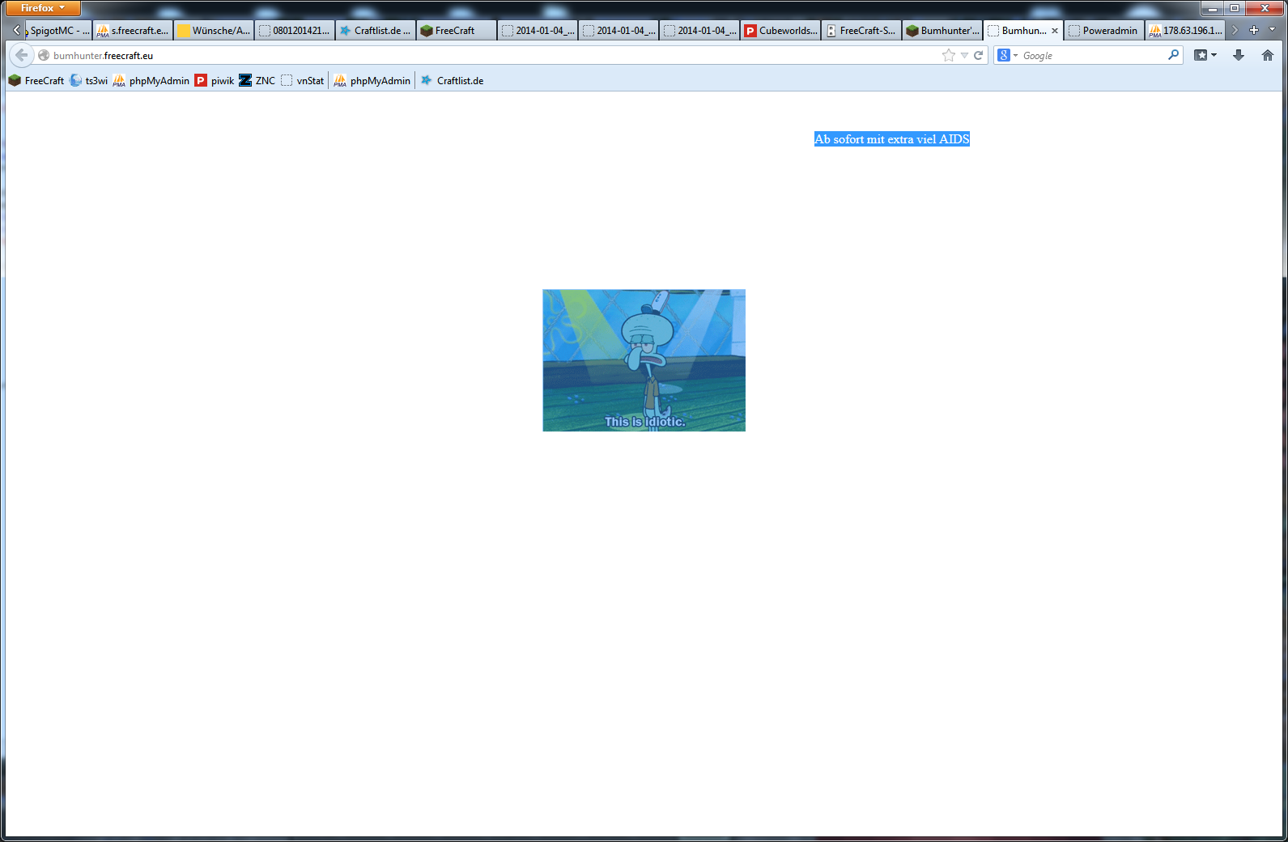The image size is (1288, 842).
Task: Switch to the Wünsche/A... tab
Action: [214, 31]
